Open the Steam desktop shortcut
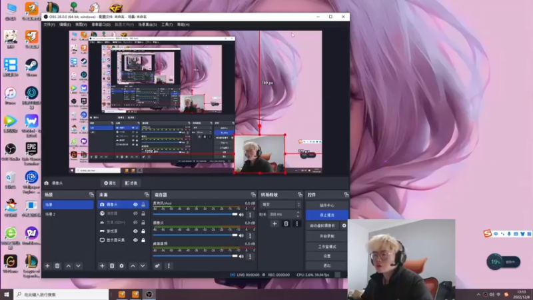 pyautogui.click(x=31, y=67)
